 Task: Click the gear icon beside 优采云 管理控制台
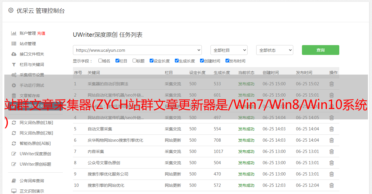coord(11,10)
